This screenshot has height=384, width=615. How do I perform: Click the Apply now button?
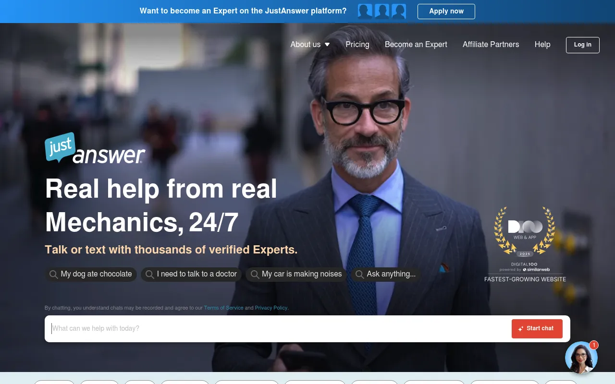coord(446,11)
